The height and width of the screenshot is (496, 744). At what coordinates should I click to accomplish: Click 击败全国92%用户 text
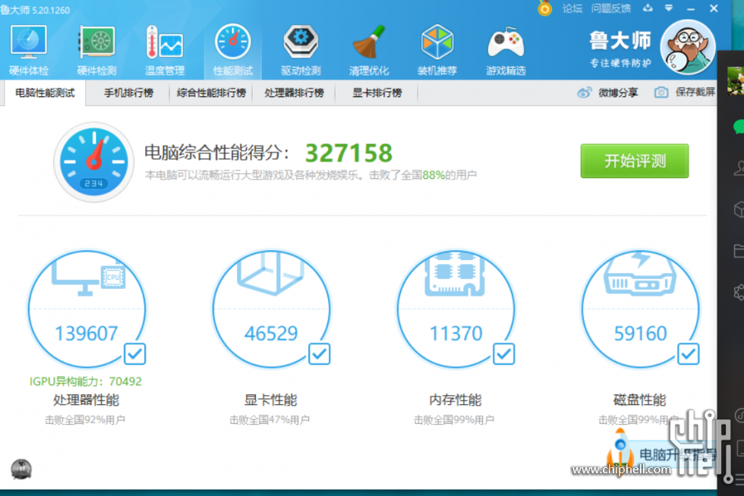click(x=85, y=420)
